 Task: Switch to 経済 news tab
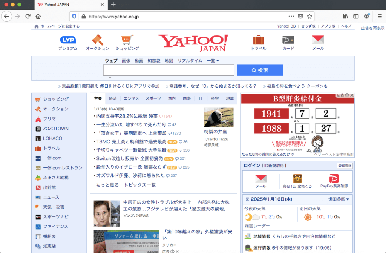click(x=113, y=98)
